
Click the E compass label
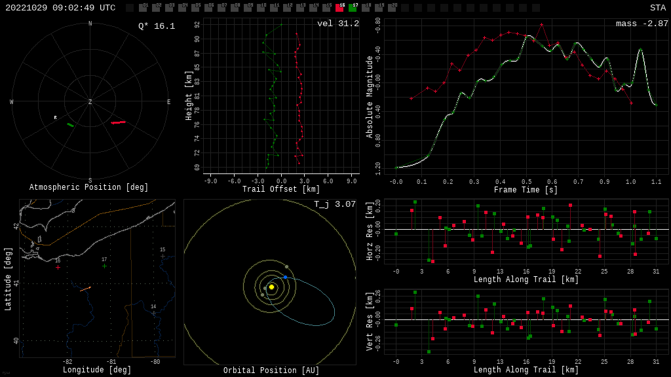click(x=168, y=101)
